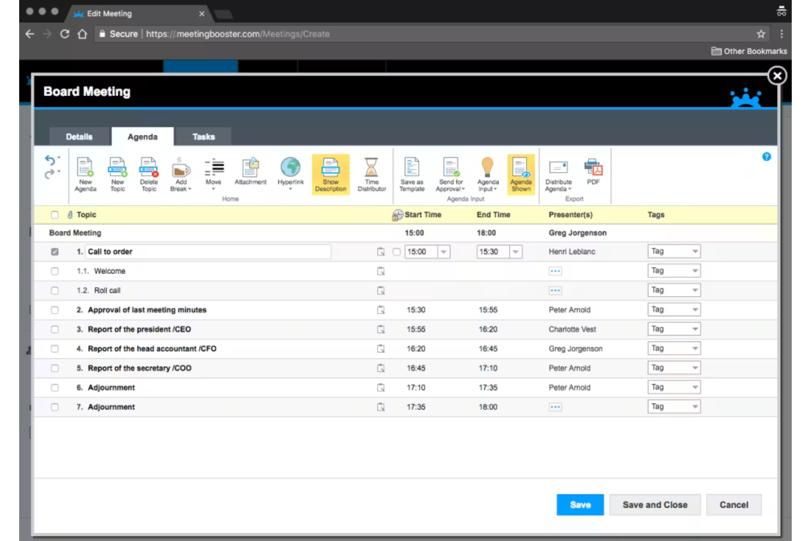Open the Tag dropdown for Call to order
This screenshot has width=811, height=541.
click(x=674, y=251)
